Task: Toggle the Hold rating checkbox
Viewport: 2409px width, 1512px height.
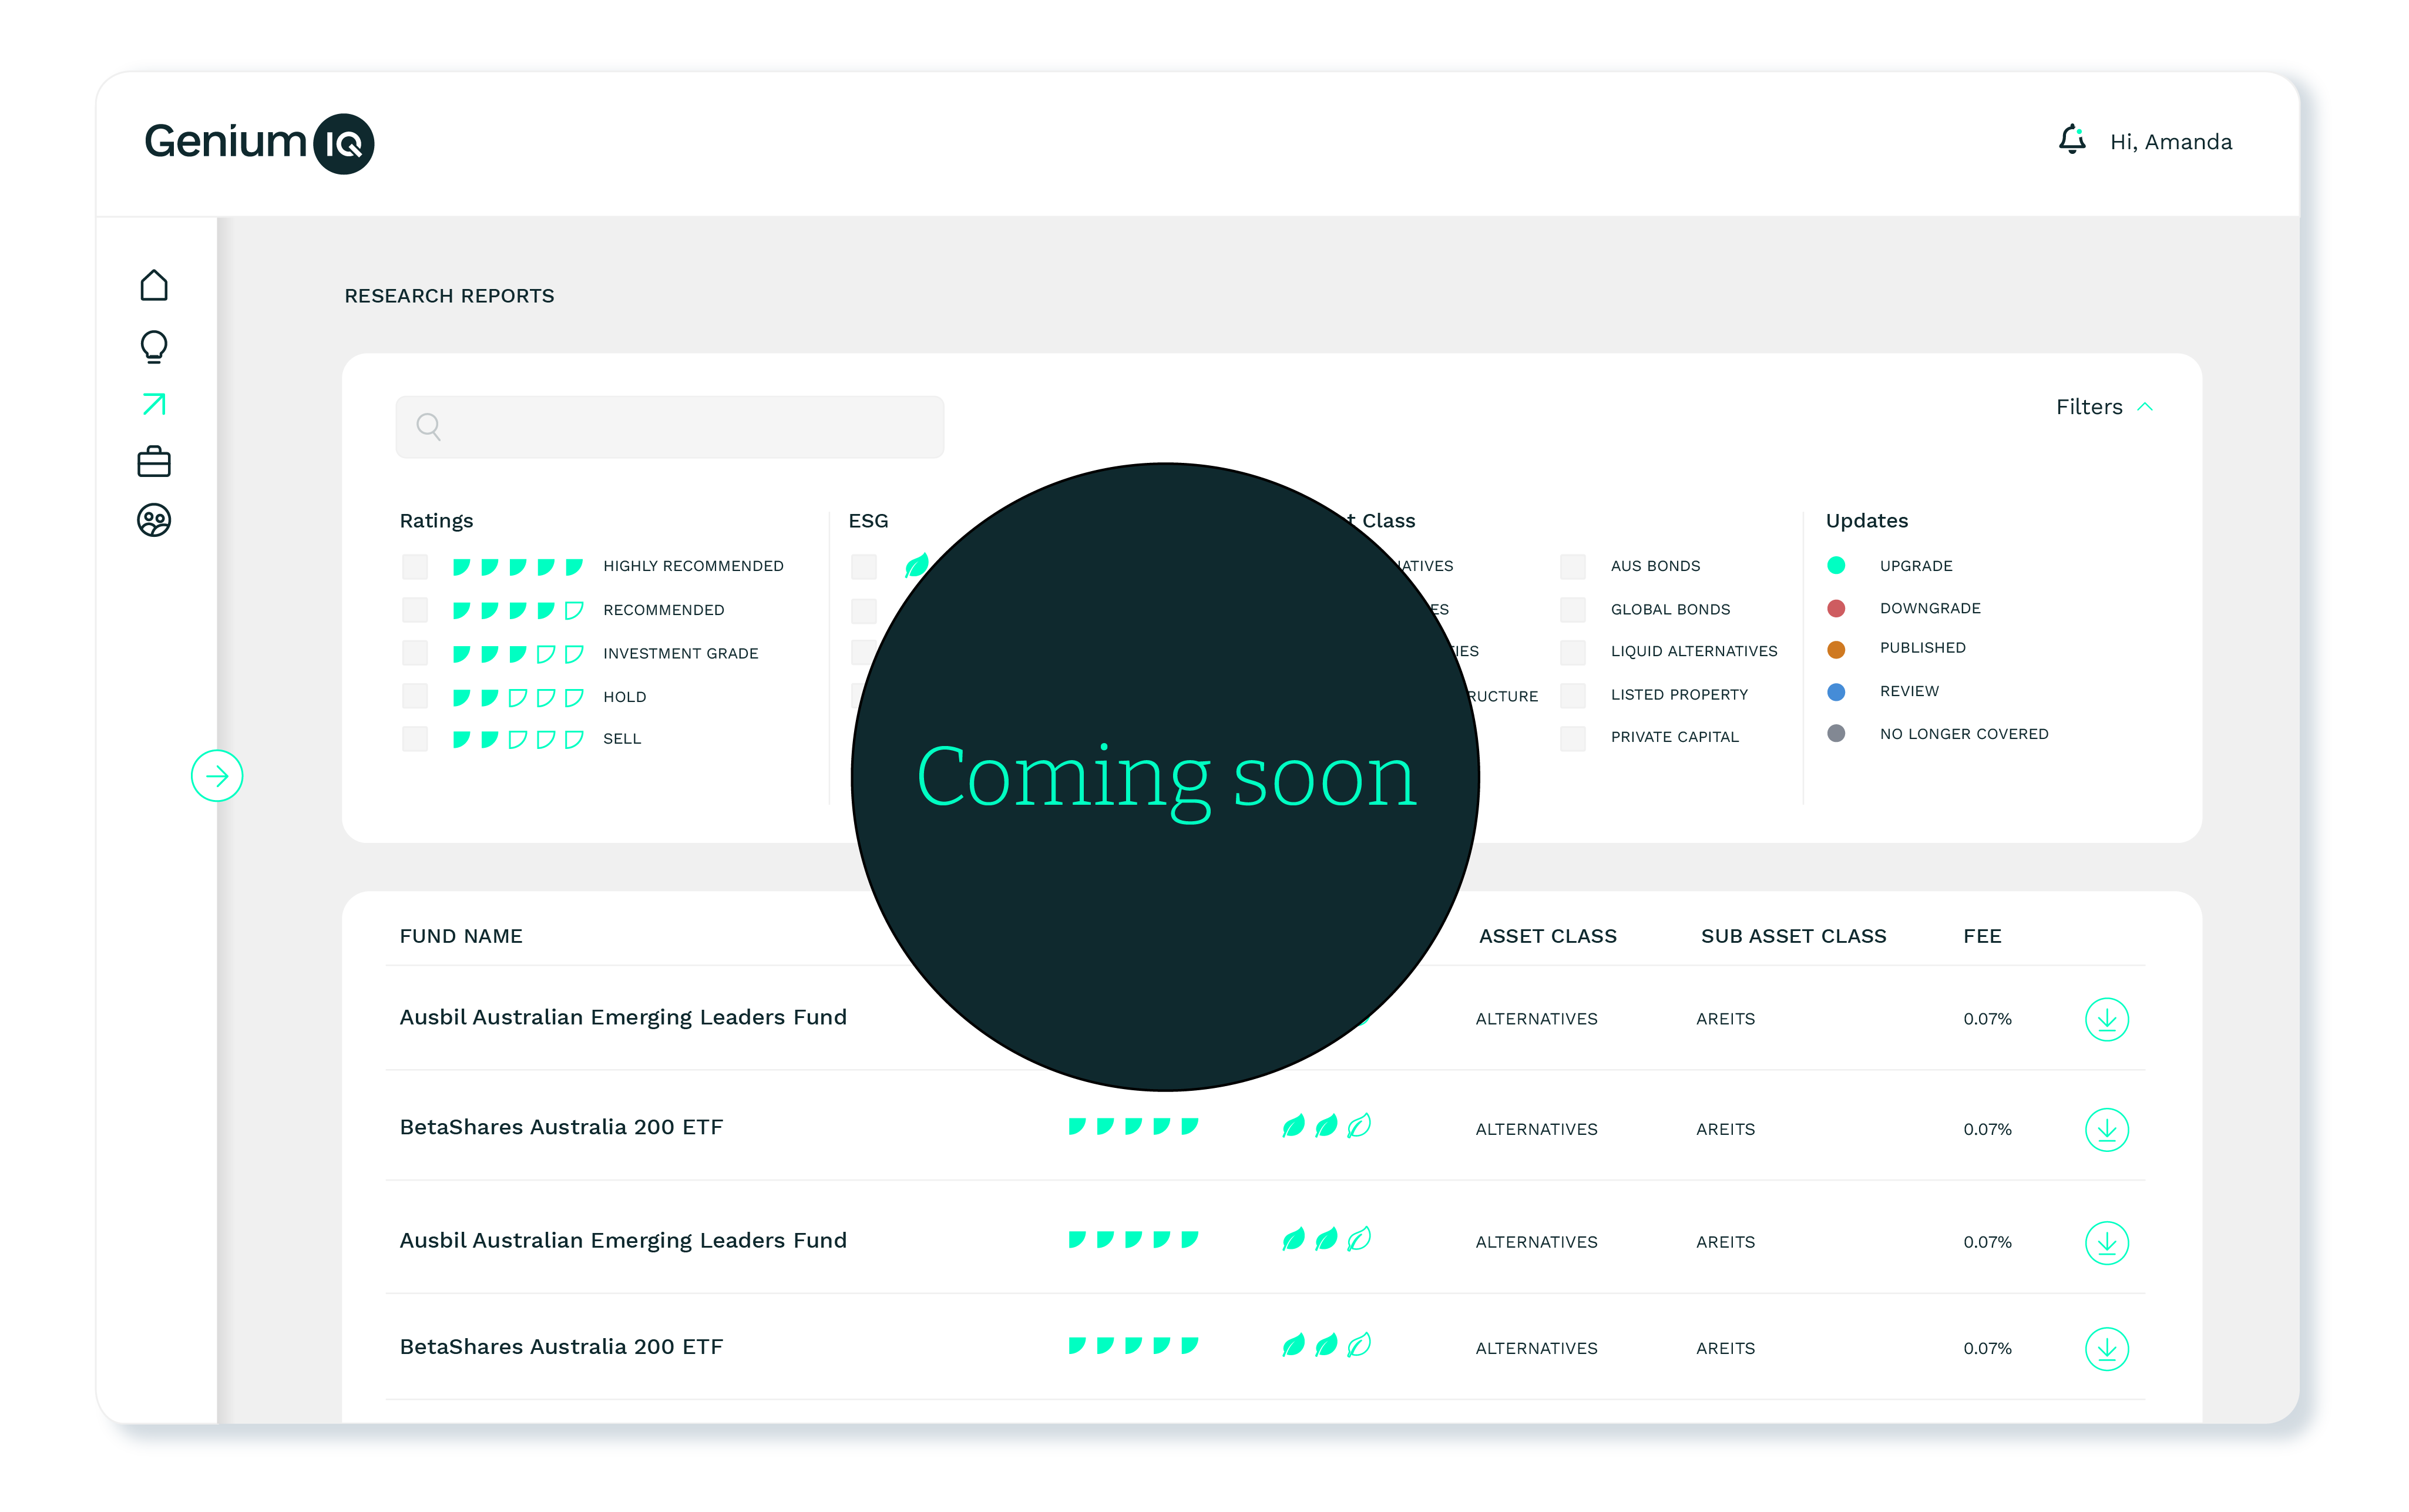Action: (x=415, y=696)
